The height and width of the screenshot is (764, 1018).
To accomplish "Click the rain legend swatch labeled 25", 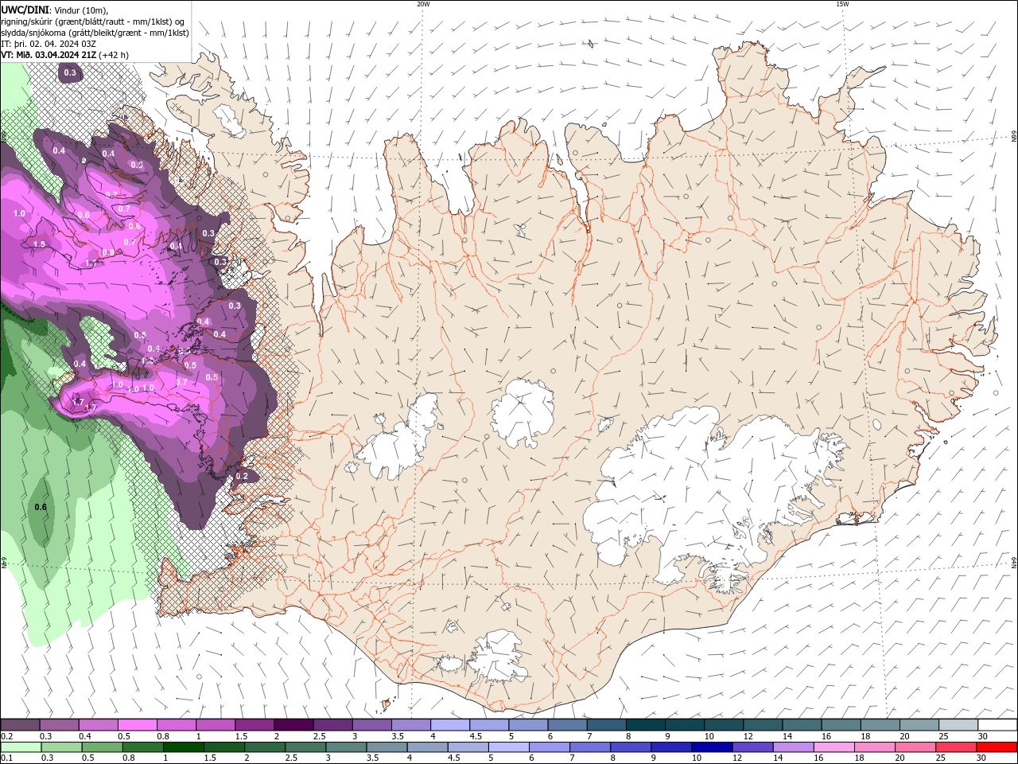I will pyautogui.click(x=954, y=747).
